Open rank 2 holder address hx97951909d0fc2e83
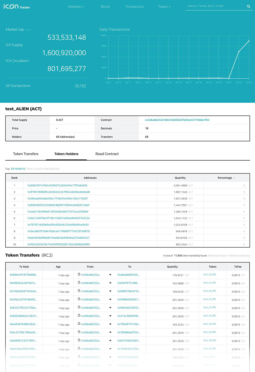Screen dimensions: 255x372 [59, 192]
